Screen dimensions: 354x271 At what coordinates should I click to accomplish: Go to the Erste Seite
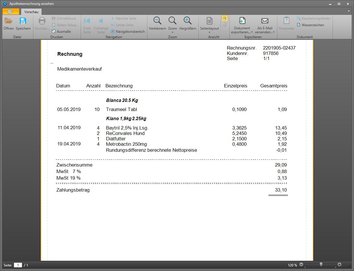pyautogui.click(x=87, y=25)
